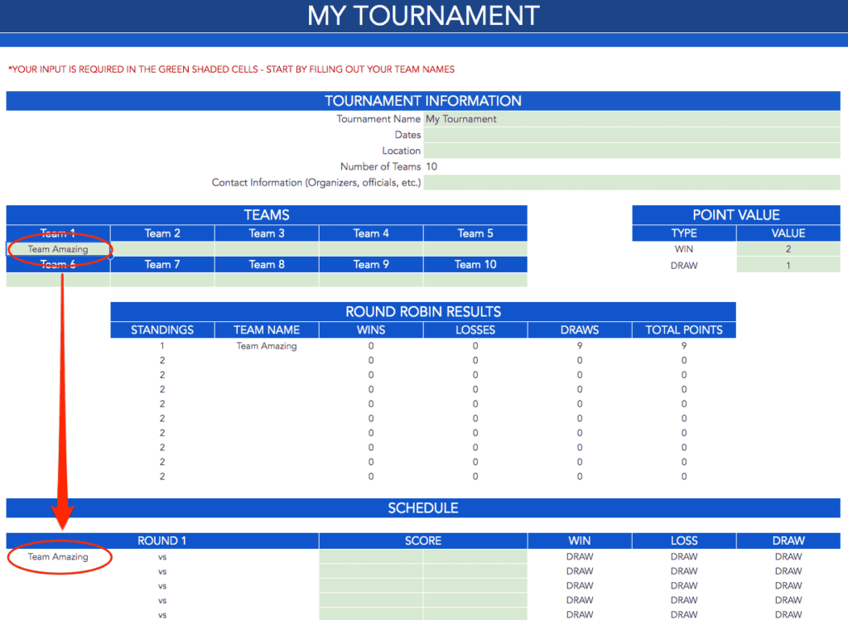Click the first vs label in the schedule
The width and height of the screenshot is (848, 620).
tap(162, 556)
